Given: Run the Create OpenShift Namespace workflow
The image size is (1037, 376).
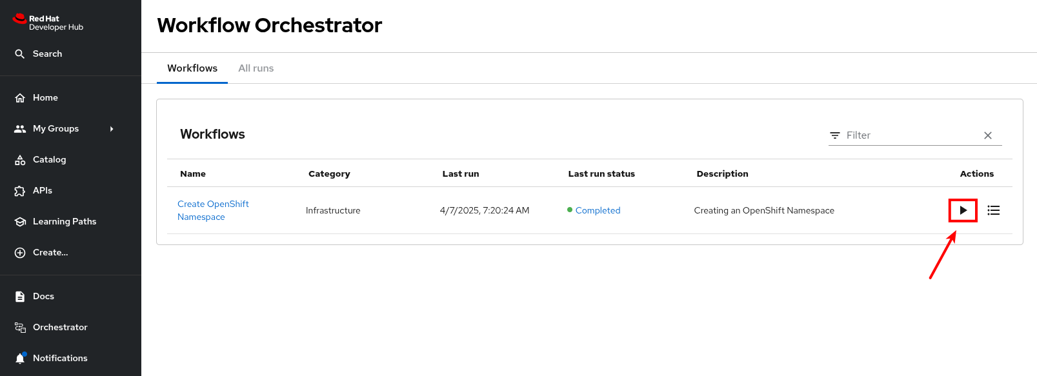Looking at the screenshot, I should coord(963,210).
